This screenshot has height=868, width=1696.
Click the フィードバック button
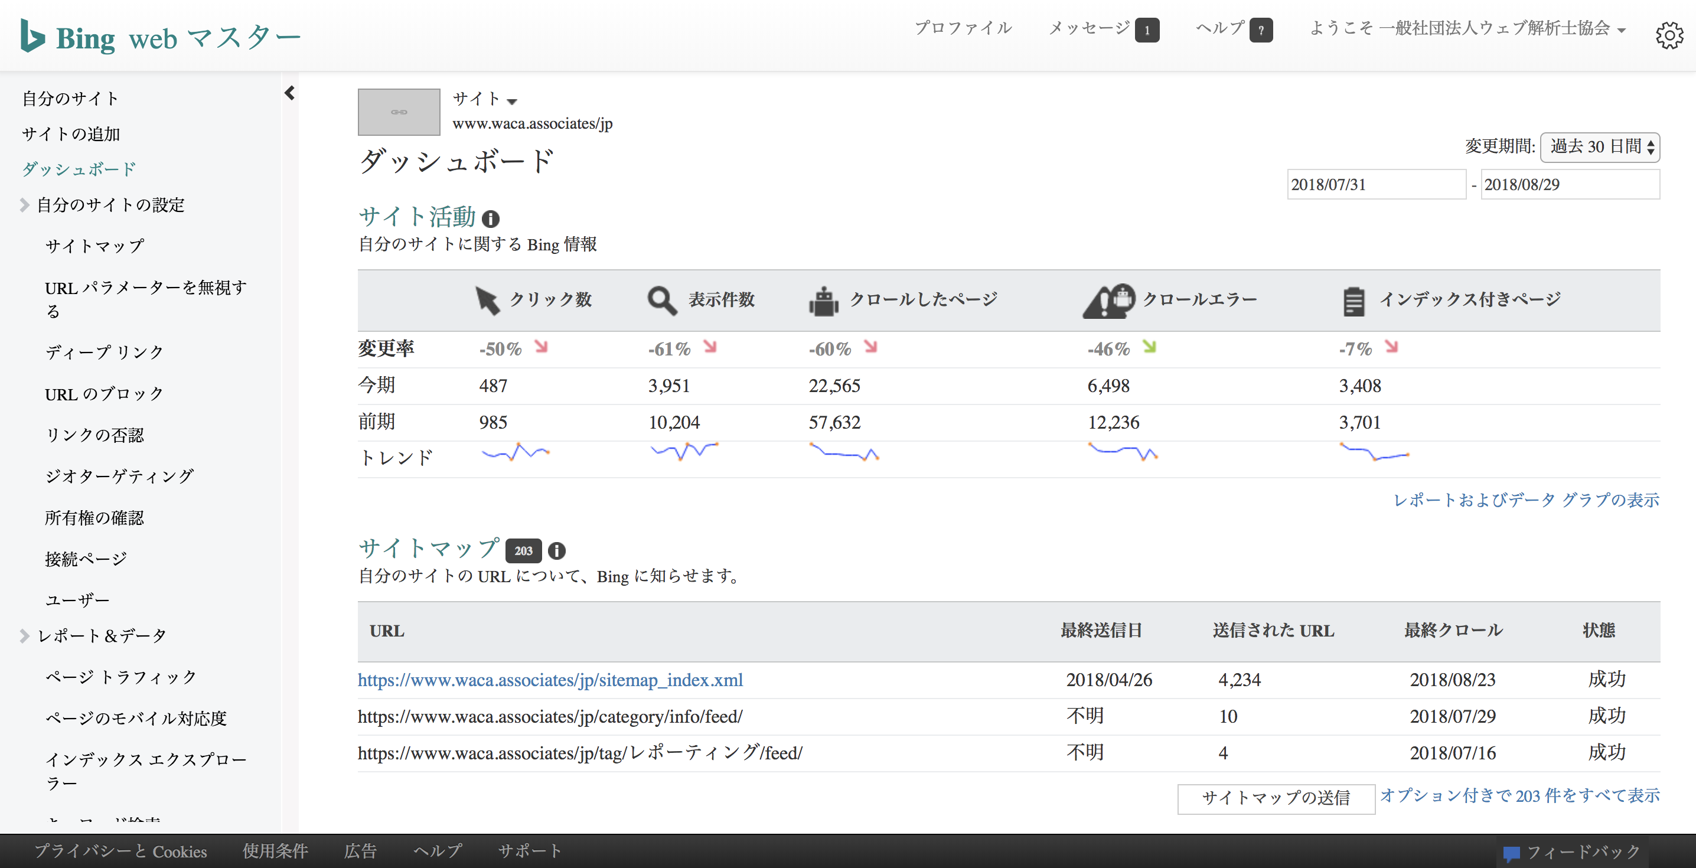1572,853
